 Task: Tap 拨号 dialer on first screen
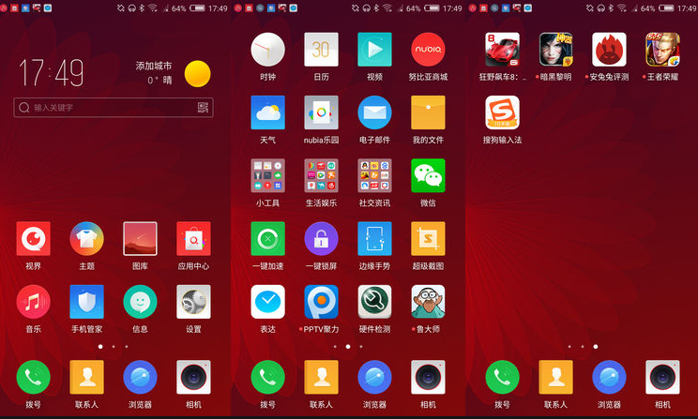point(34,377)
